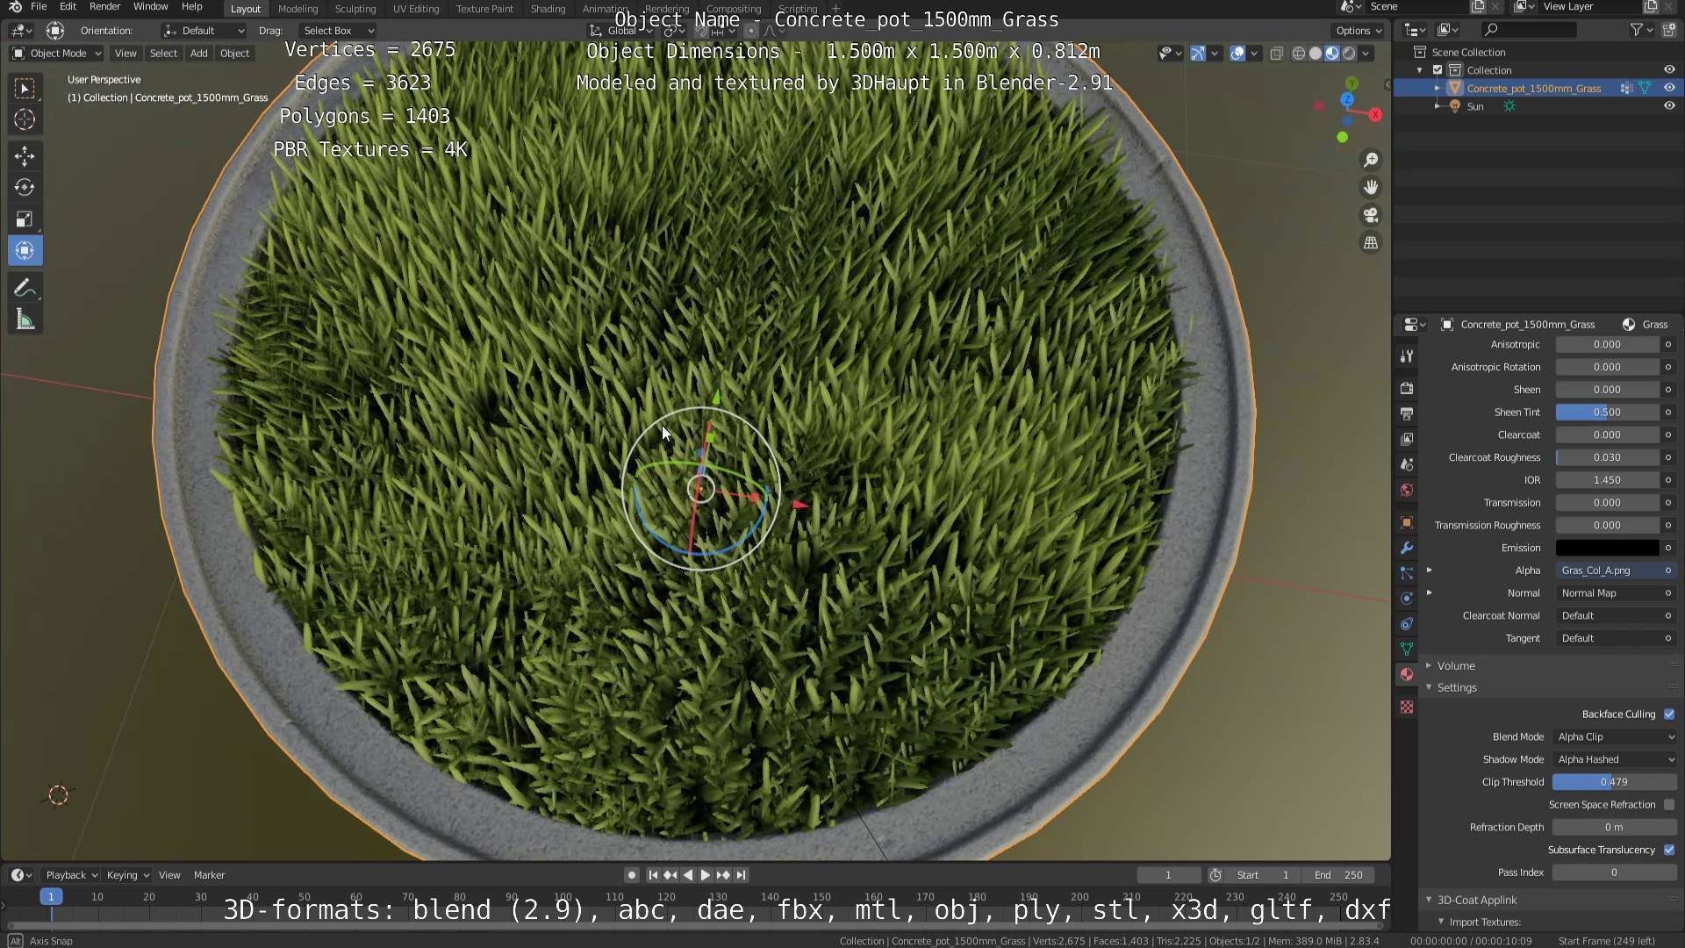Hide Concrete_pot_1500mm_Grass via eye icon
Screen dimensions: 1685x948
1669,88
